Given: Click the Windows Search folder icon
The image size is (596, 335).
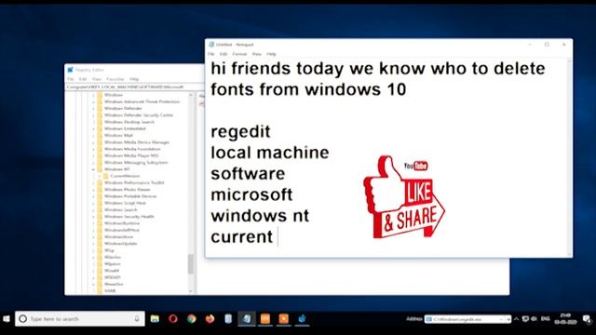Looking at the screenshot, I should [100, 209].
